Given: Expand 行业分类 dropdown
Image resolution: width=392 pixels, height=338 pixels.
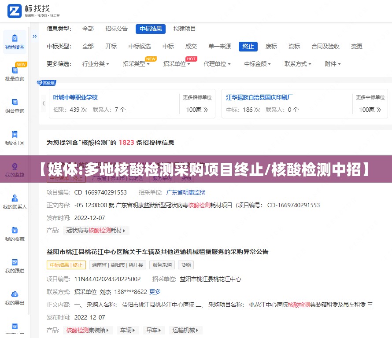Looking at the screenshot, I should (96, 64).
